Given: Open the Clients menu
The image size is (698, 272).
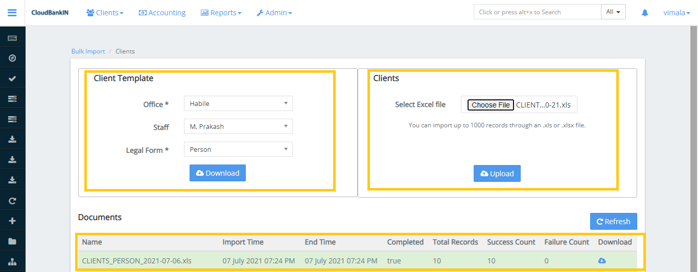Looking at the screenshot, I should click(105, 13).
